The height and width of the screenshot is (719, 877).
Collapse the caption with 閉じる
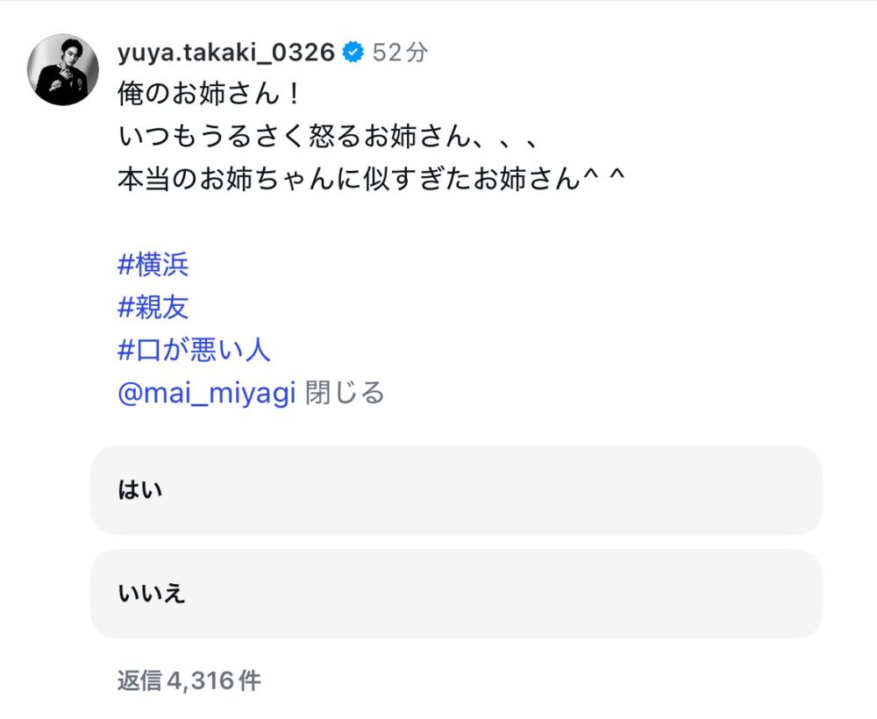click(345, 392)
